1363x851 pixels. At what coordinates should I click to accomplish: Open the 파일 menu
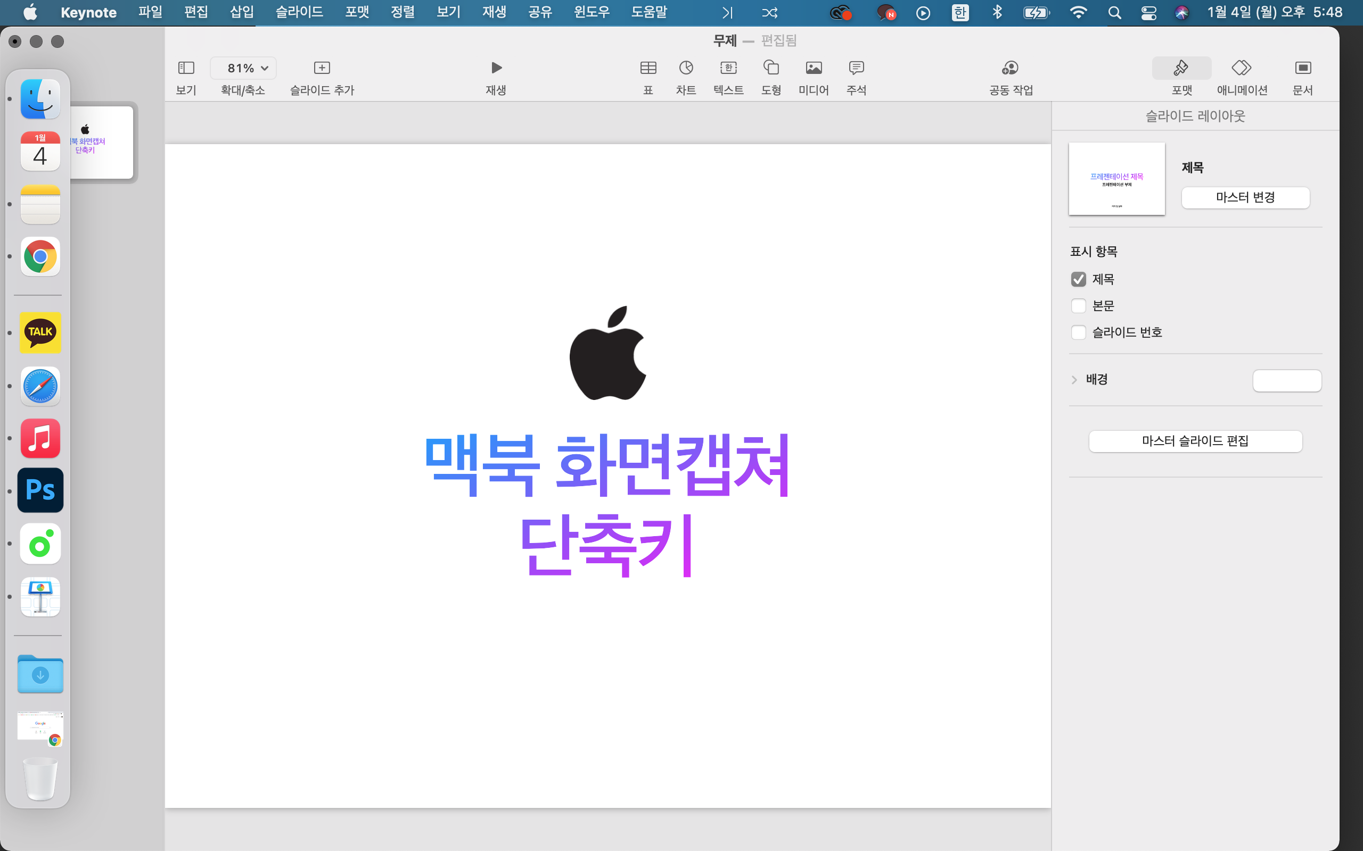tap(150, 12)
